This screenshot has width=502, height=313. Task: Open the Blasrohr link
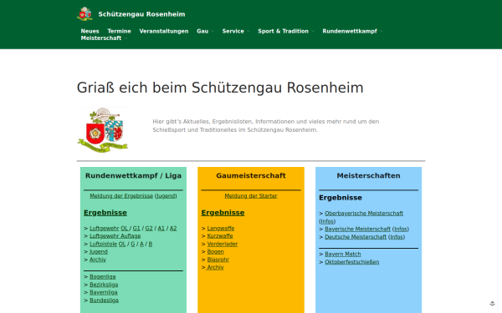(x=218, y=260)
